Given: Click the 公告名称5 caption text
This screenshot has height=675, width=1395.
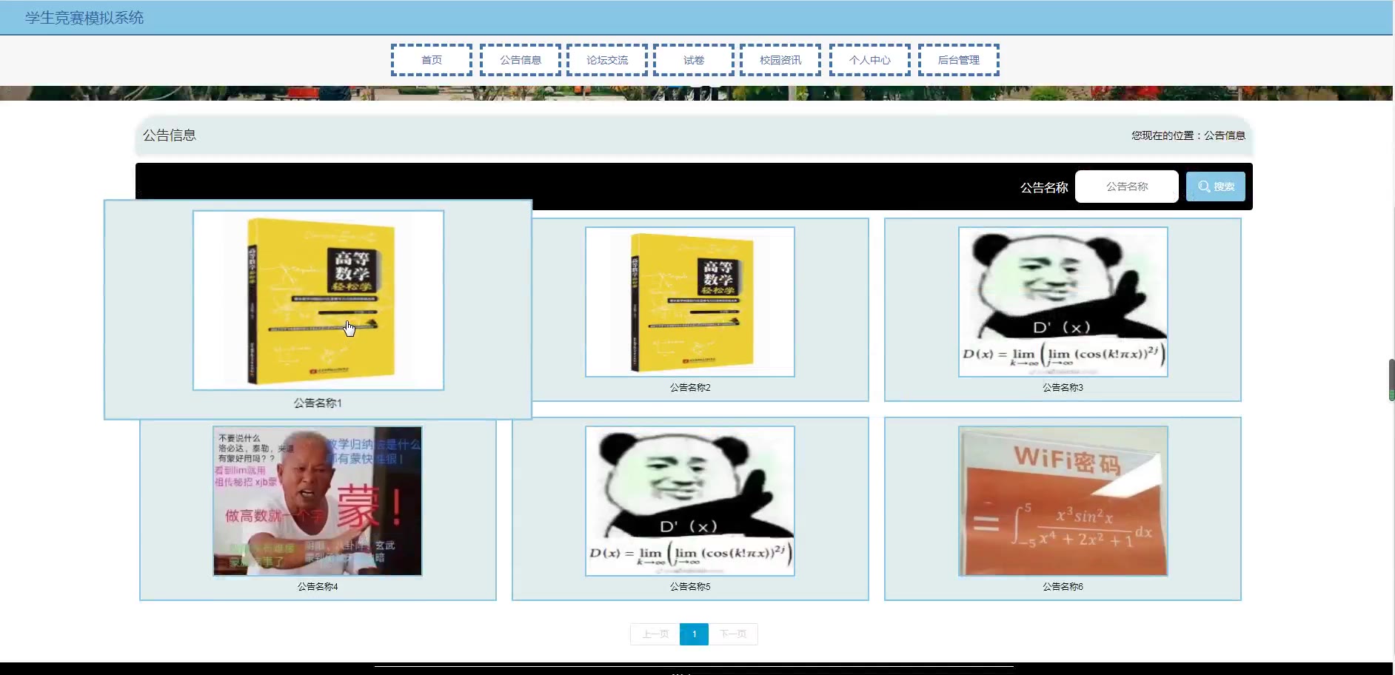Looking at the screenshot, I should tap(690, 586).
